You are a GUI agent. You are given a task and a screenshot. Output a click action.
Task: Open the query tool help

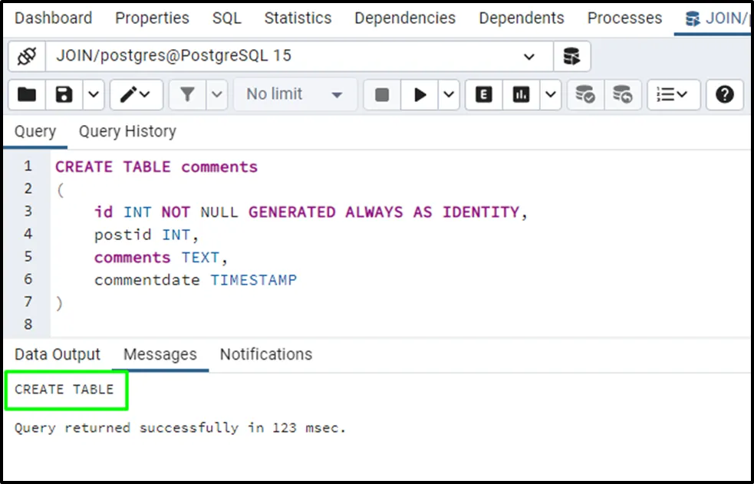tap(725, 94)
